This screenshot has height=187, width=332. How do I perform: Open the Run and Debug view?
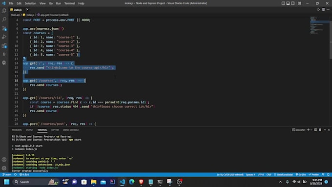pyautogui.click(x=4, y=37)
